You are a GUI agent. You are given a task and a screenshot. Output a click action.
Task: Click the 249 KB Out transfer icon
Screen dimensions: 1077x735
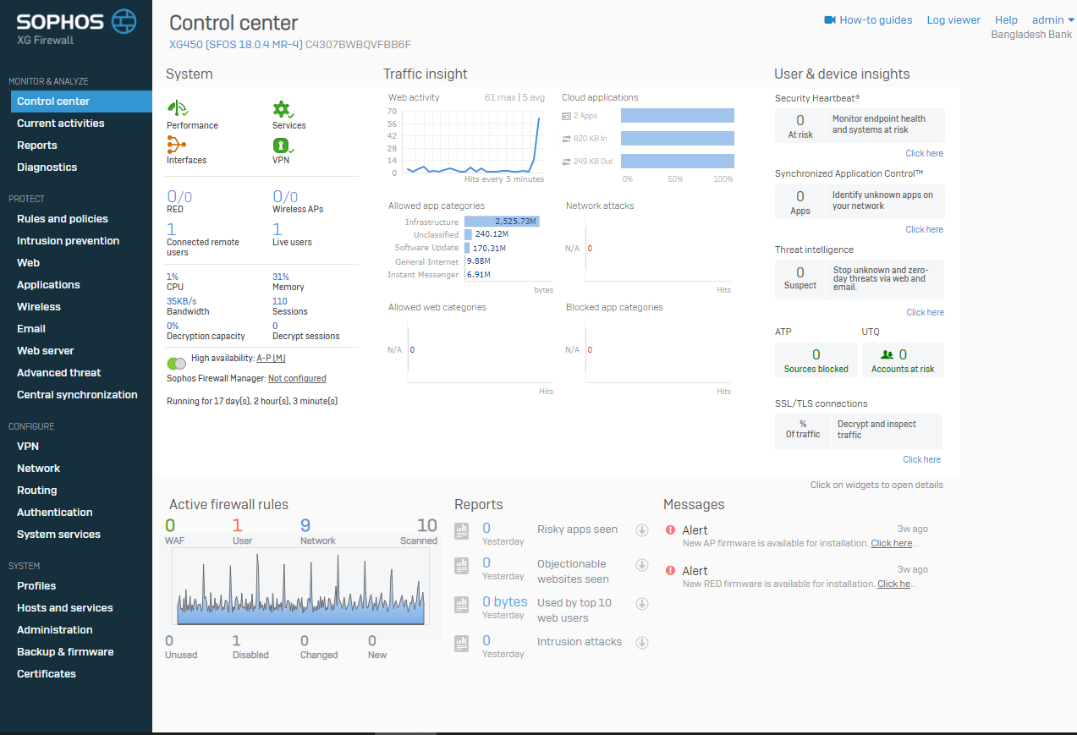(x=566, y=161)
